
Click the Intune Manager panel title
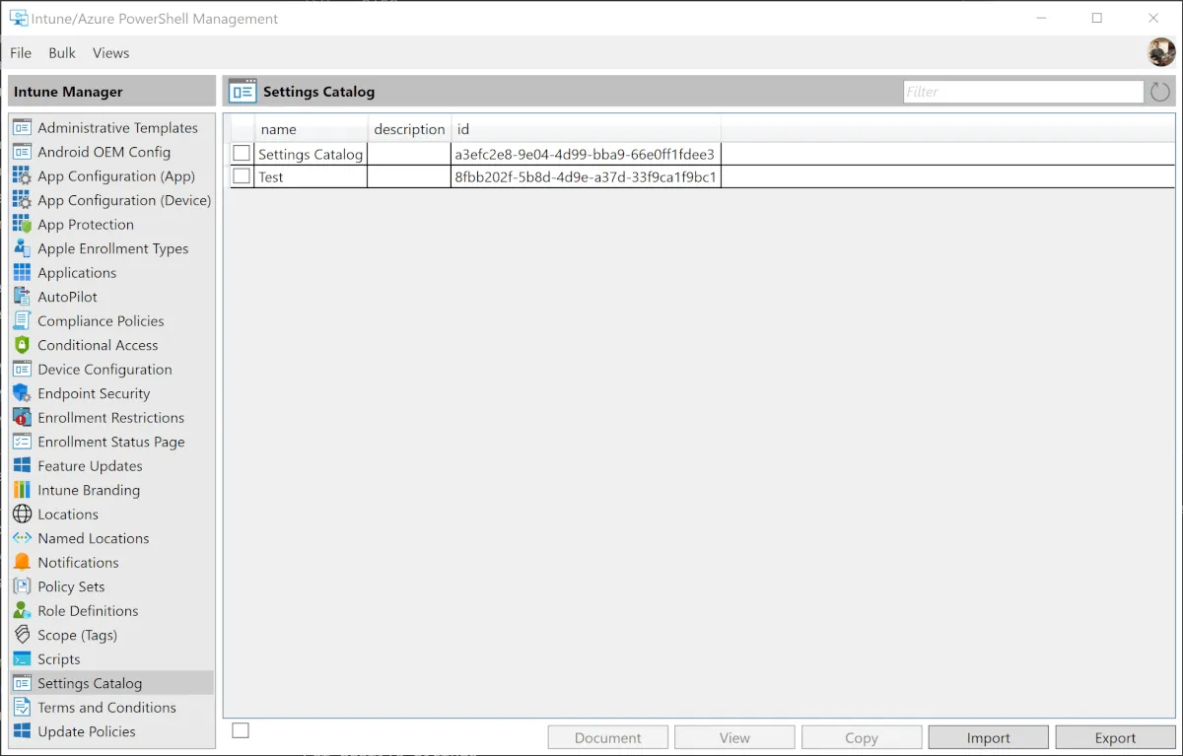coord(68,92)
